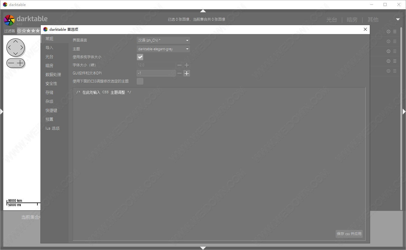Open the view switcher dropdown triangle after 其他
Image resolution: width=406 pixels, height=250 pixels.
pyautogui.click(x=398, y=19)
